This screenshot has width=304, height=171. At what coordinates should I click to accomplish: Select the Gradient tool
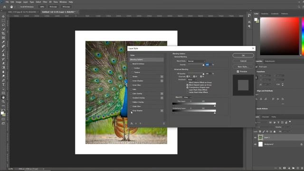tap(3, 67)
